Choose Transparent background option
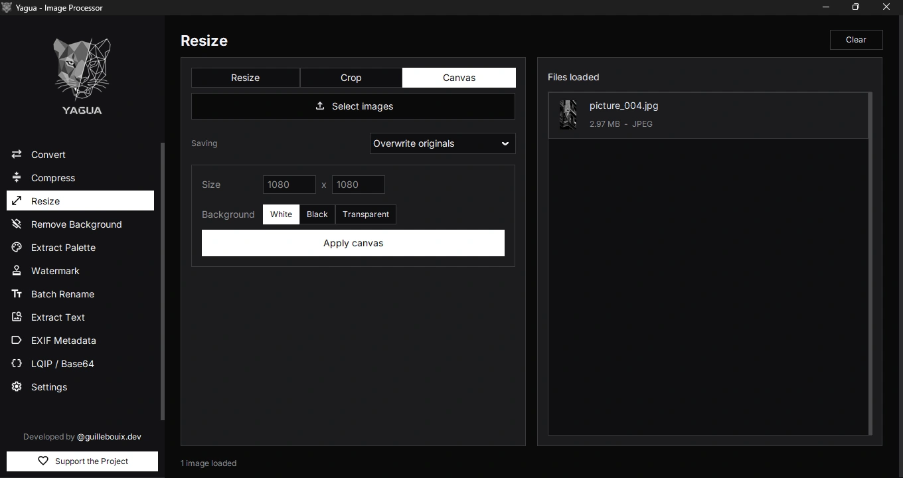The width and height of the screenshot is (903, 478). [366, 214]
